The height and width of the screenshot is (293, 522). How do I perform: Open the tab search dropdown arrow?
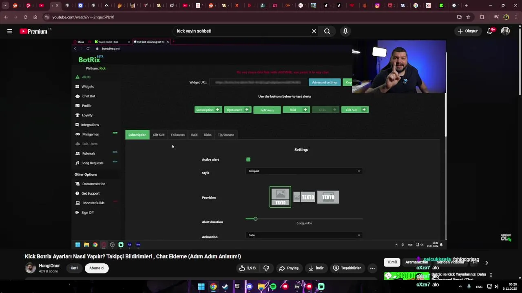(5, 6)
